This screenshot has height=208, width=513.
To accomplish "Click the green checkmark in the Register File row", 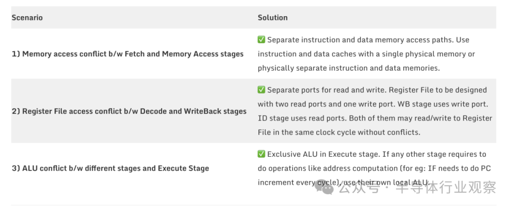I will coord(262,90).
